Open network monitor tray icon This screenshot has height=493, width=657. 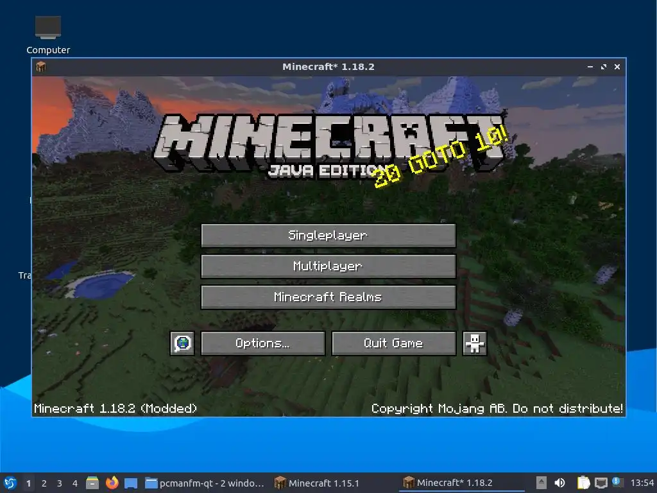point(601,483)
